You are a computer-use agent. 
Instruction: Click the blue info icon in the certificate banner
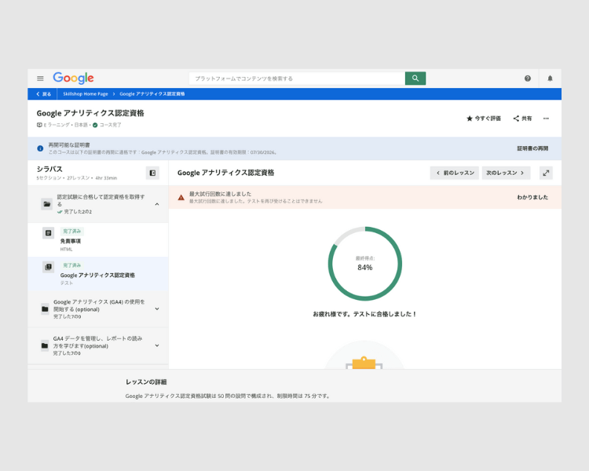[40, 148]
